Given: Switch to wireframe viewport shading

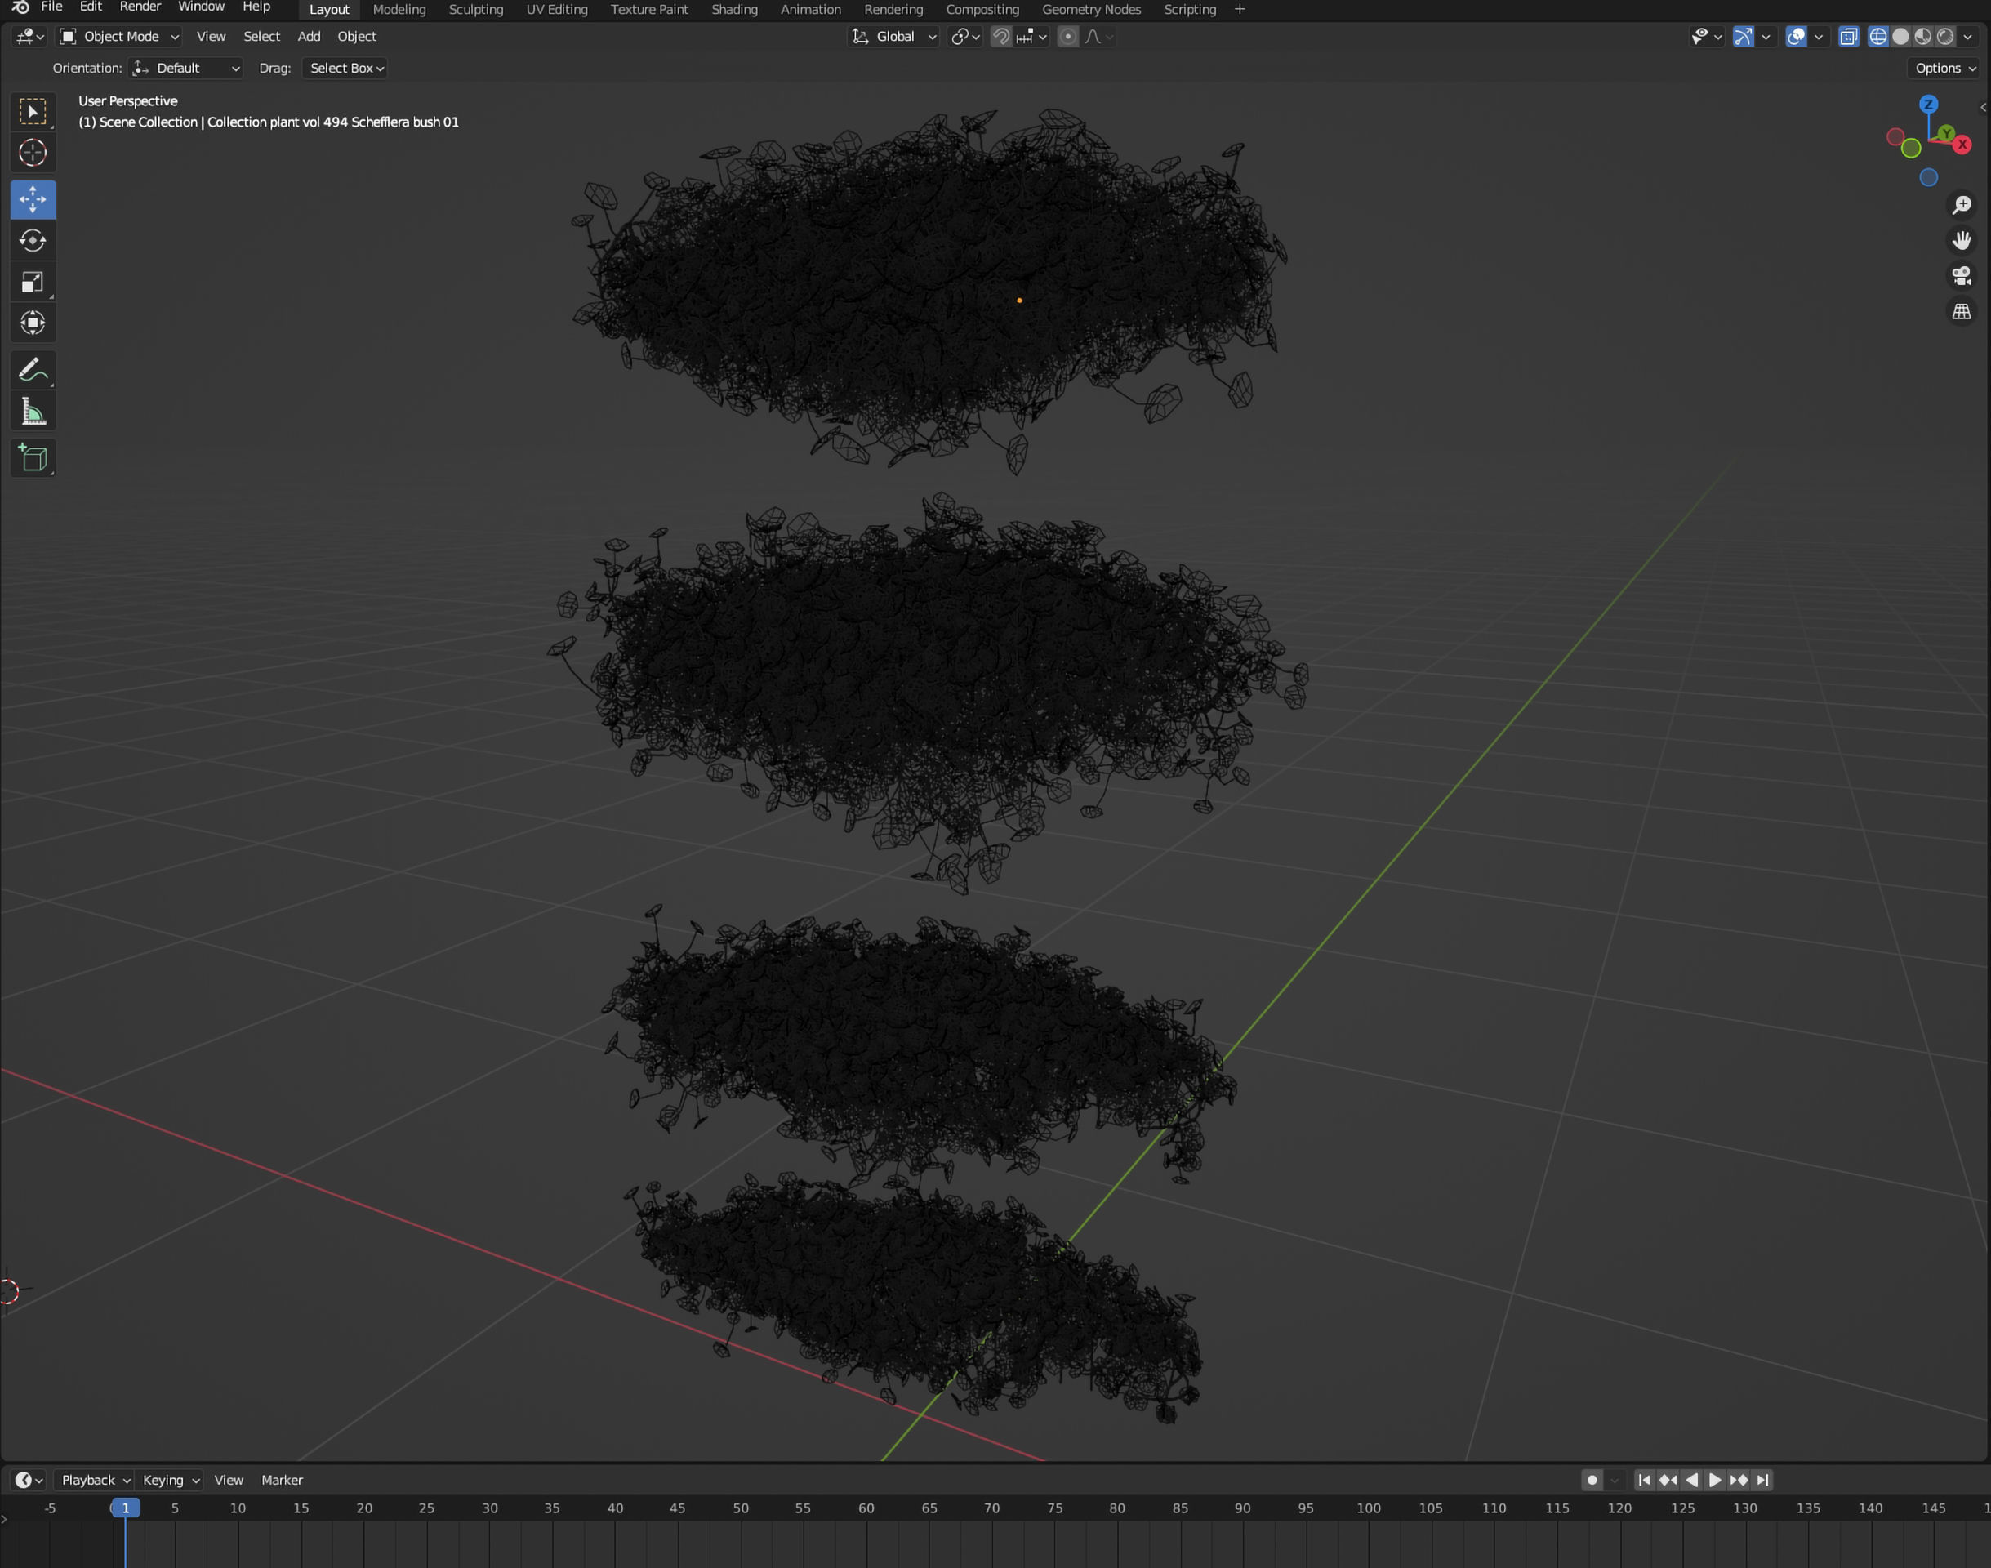Looking at the screenshot, I should pyautogui.click(x=1878, y=37).
